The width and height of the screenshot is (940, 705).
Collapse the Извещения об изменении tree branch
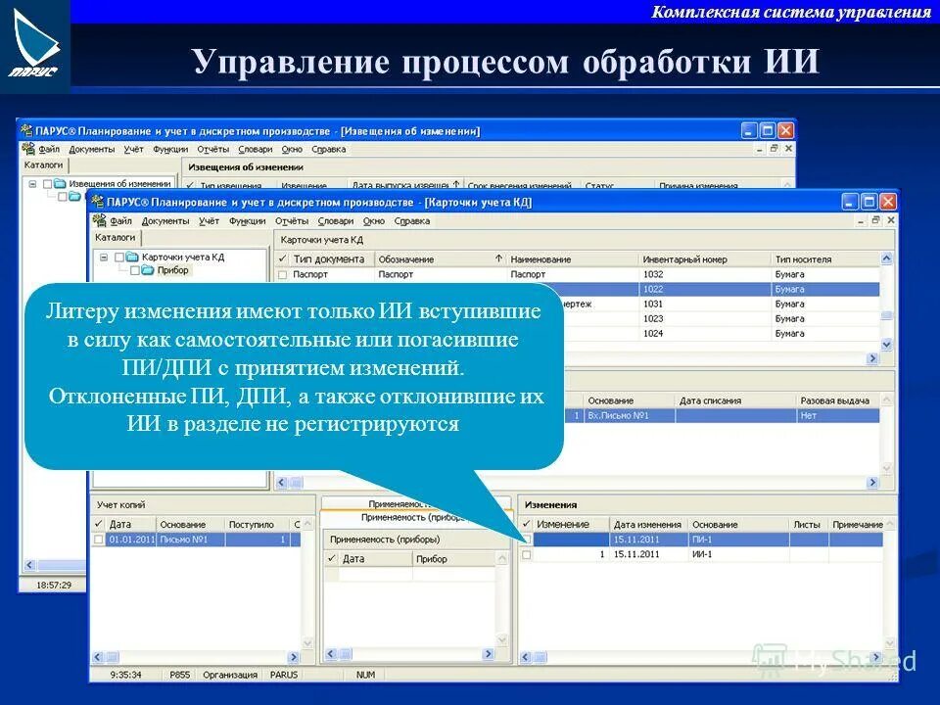point(32,182)
